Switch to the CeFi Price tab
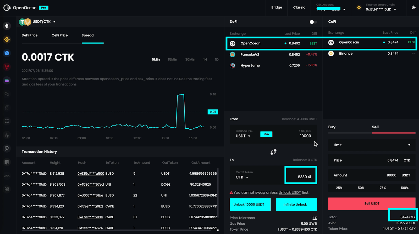 click(x=60, y=35)
